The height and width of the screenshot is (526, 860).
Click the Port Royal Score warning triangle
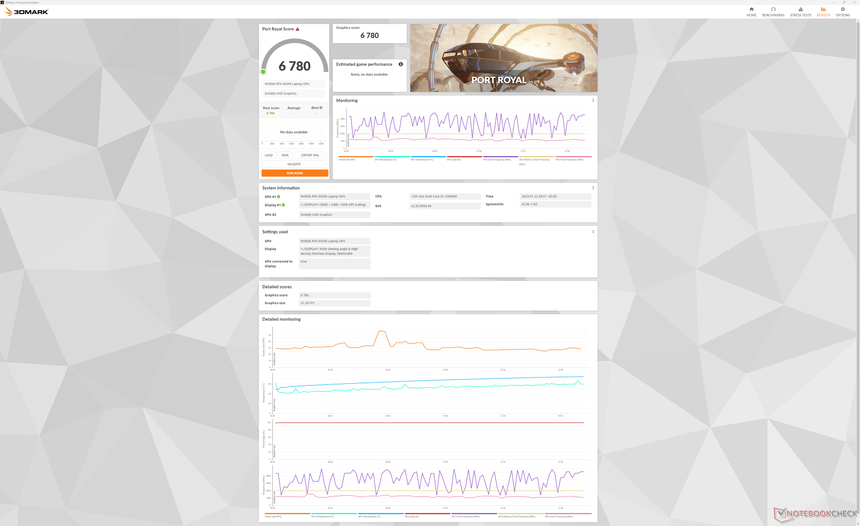[297, 29]
